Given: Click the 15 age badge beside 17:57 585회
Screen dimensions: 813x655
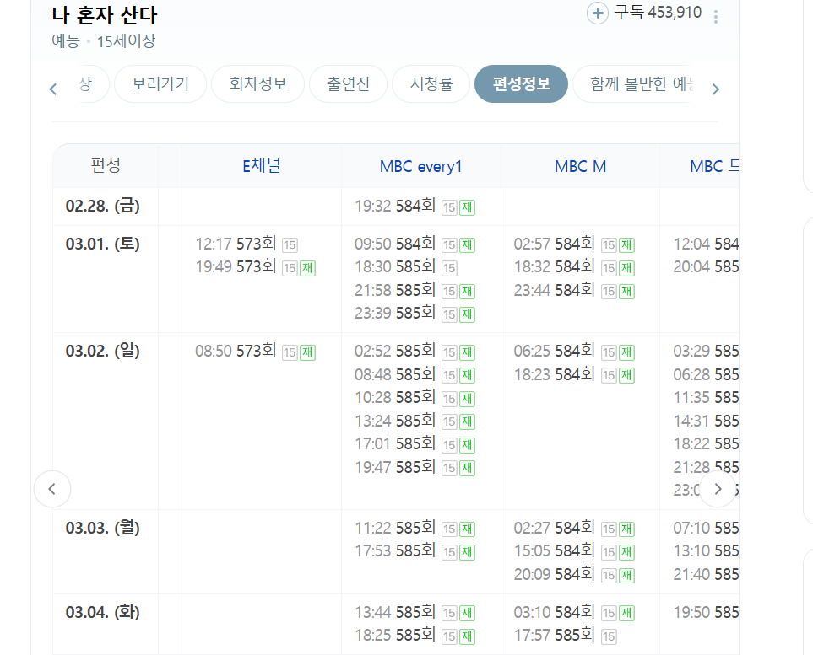Looking at the screenshot, I should [x=609, y=637].
